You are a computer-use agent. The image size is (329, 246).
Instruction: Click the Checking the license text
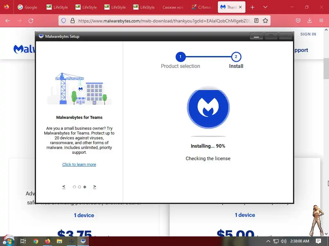tap(208, 159)
